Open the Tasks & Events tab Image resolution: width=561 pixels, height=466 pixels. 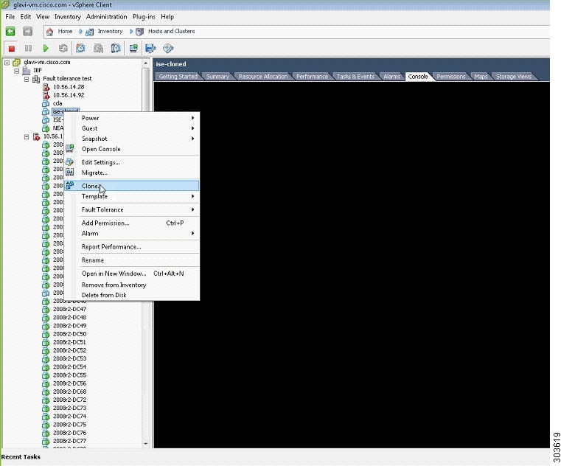355,77
